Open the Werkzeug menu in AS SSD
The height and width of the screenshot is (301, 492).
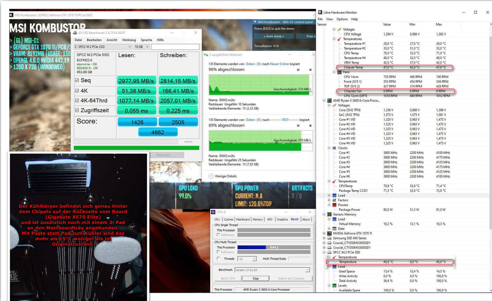click(x=129, y=40)
